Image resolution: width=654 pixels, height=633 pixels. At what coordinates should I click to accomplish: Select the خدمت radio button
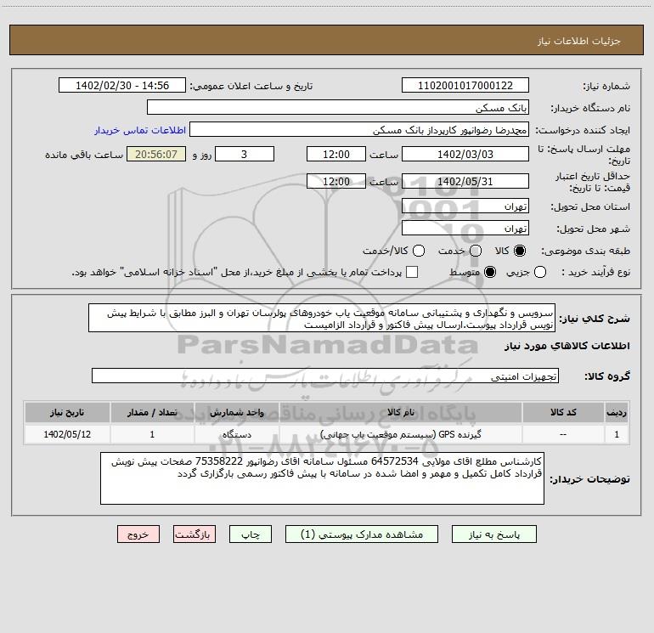click(x=476, y=251)
